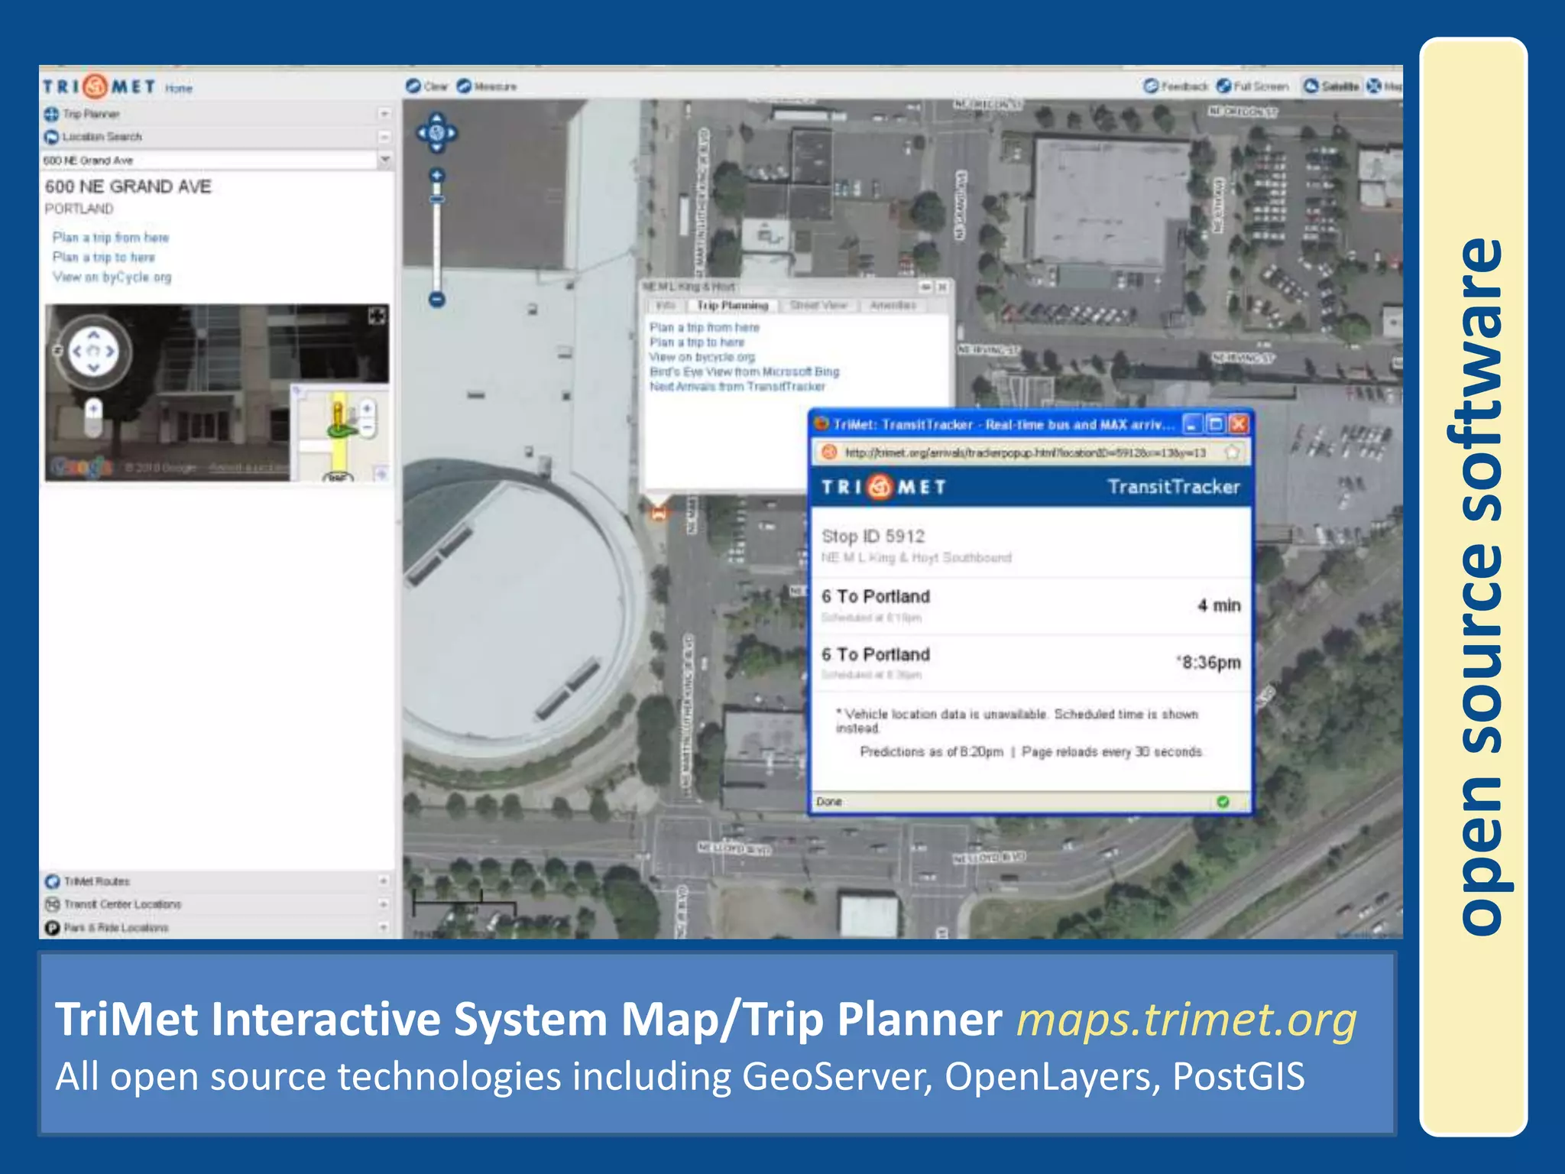Image resolution: width=1565 pixels, height=1174 pixels.
Task: Toggle the Satellite map layer
Action: tap(1331, 86)
